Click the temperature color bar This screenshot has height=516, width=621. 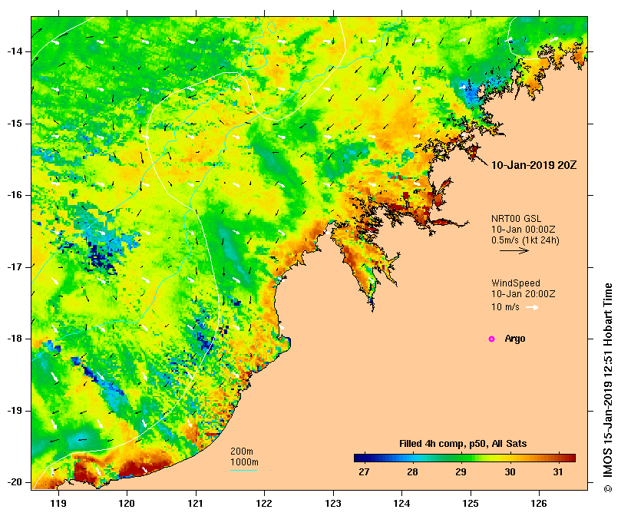(464, 458)
